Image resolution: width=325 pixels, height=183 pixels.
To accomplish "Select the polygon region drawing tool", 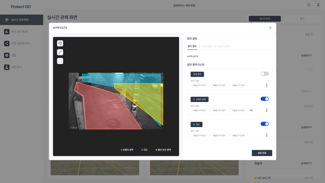I will (x=60, y=44).
